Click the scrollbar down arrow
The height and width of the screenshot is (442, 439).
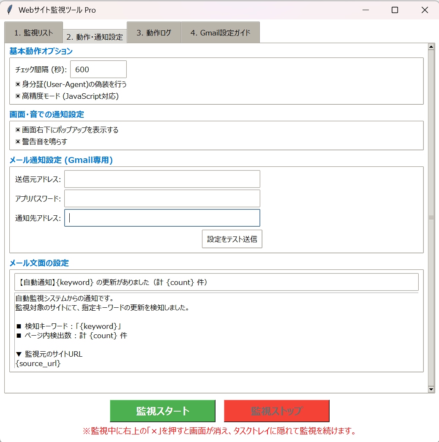click(x=431, y=389)
